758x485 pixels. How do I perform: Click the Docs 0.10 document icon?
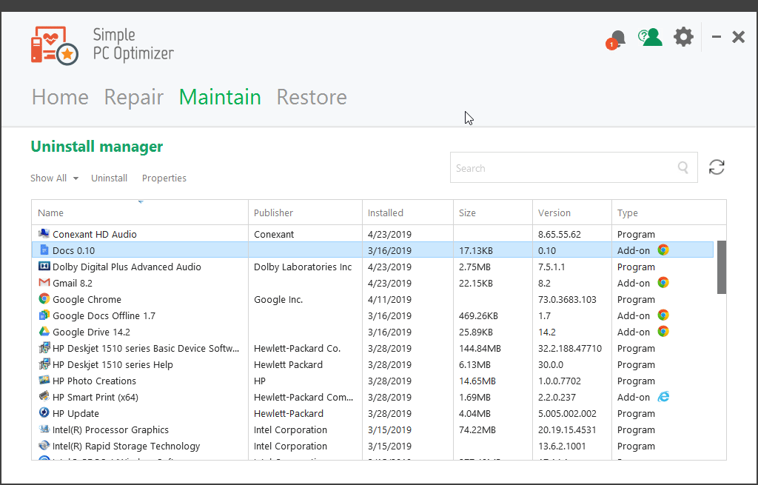[x=44, y=250]
